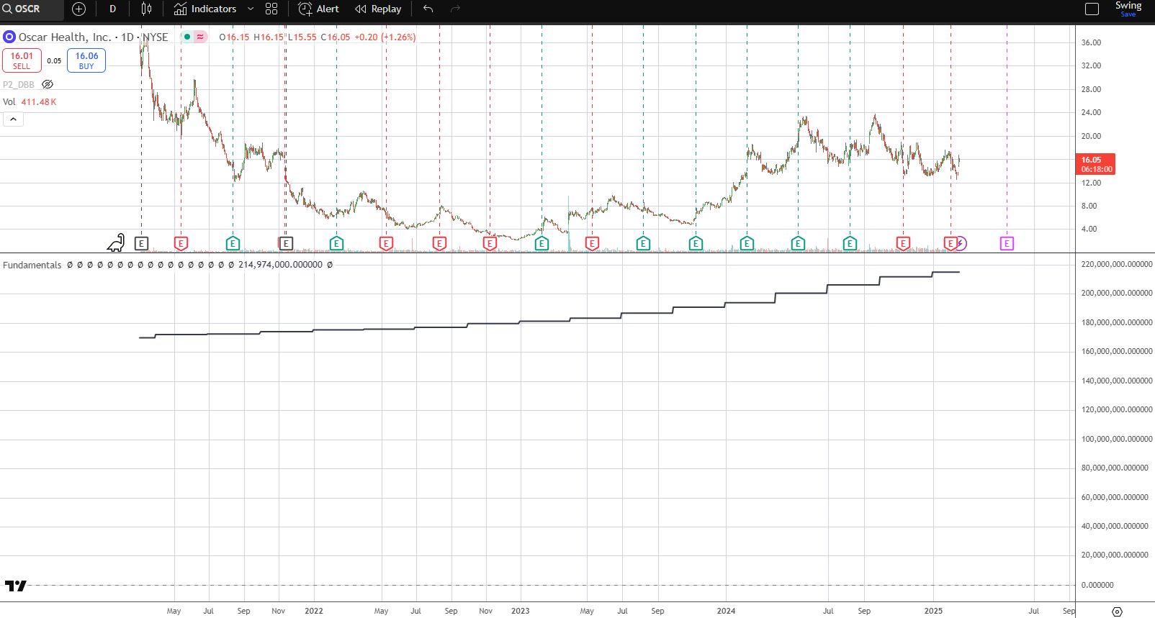Click black E marker near Nov 2021
This screenshot has height=618, width=1155.
286,244
